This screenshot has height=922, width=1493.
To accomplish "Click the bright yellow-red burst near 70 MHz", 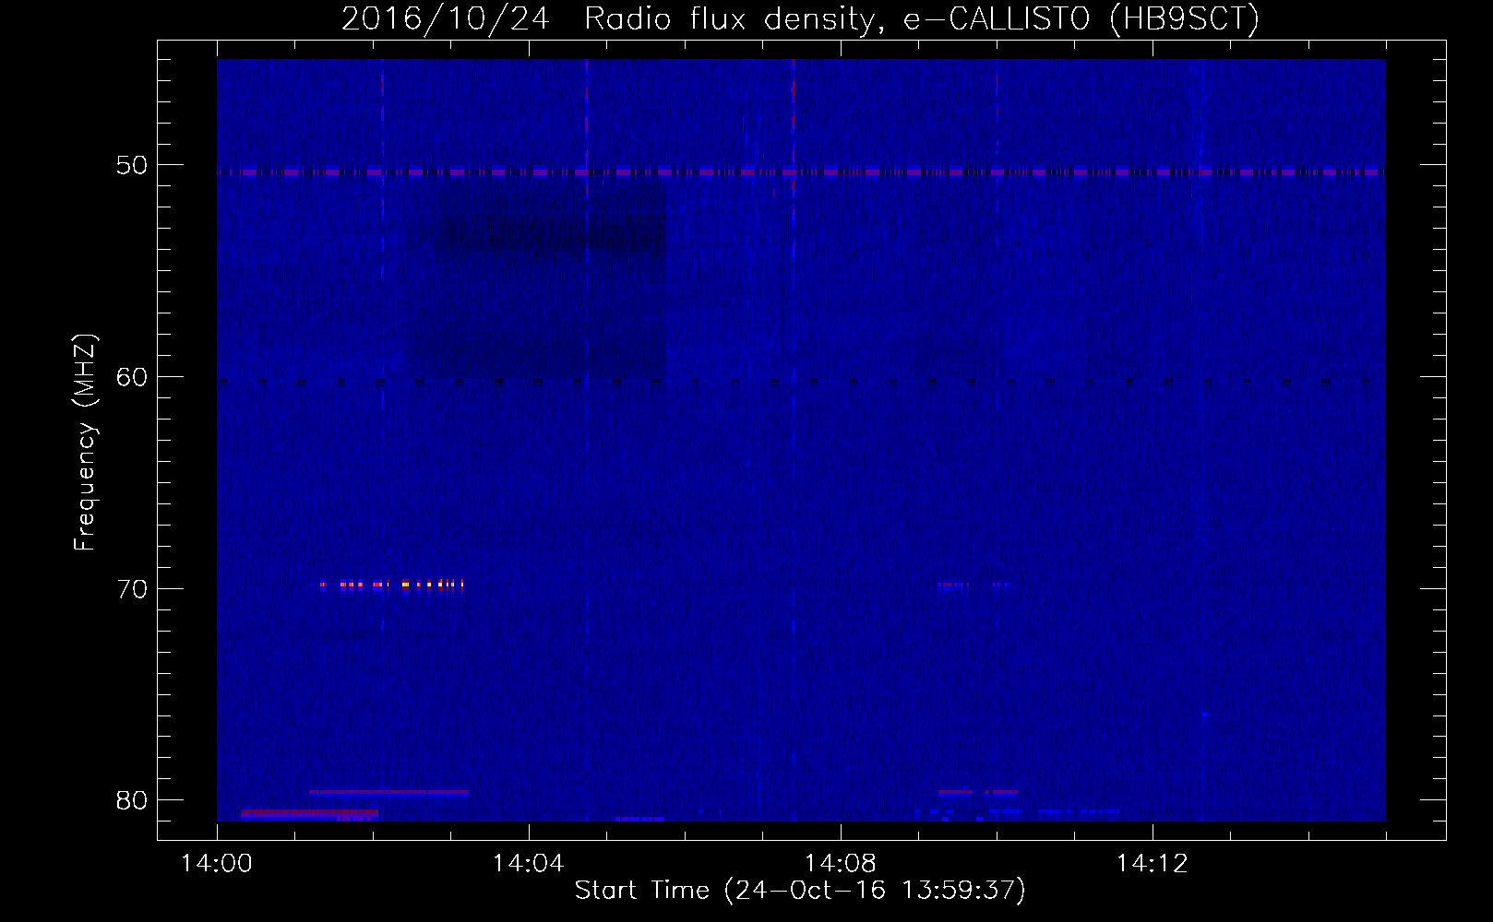I will click(x=391, y=584).
